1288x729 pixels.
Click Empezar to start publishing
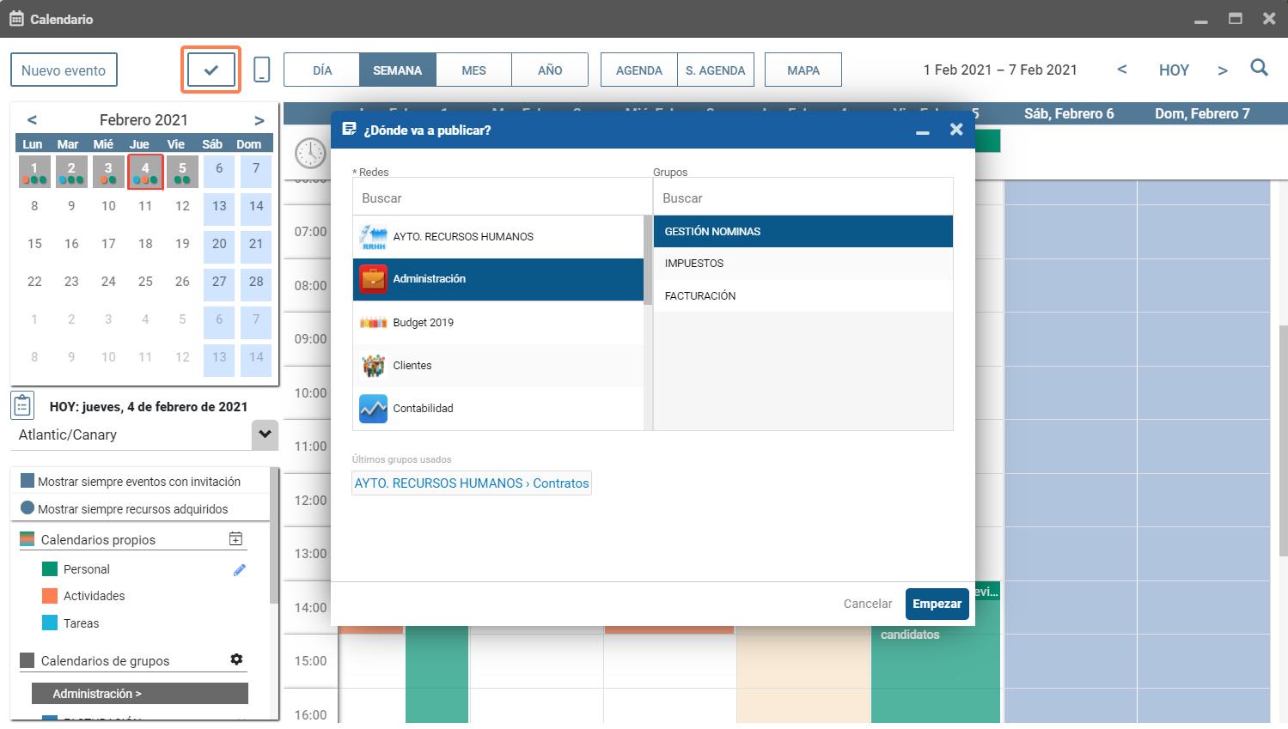click(937, 604)
